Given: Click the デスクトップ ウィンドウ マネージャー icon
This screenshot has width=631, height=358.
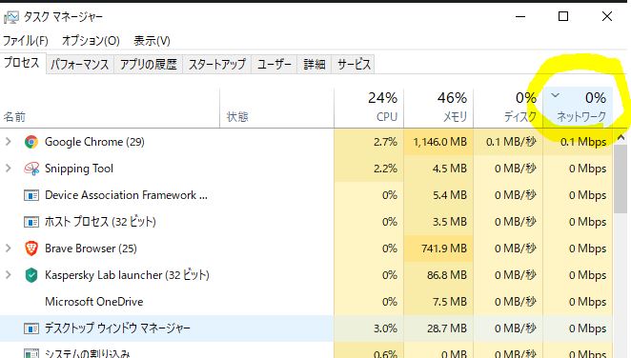Looking at the screenshot, I should [31, 328].
